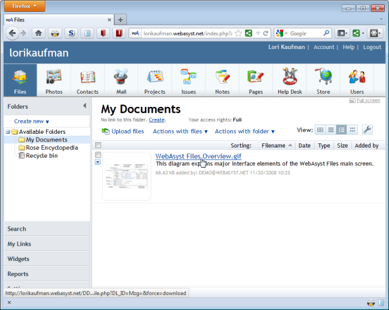
Task: Open the Widgets sidebar section
Action: point(47,259)
